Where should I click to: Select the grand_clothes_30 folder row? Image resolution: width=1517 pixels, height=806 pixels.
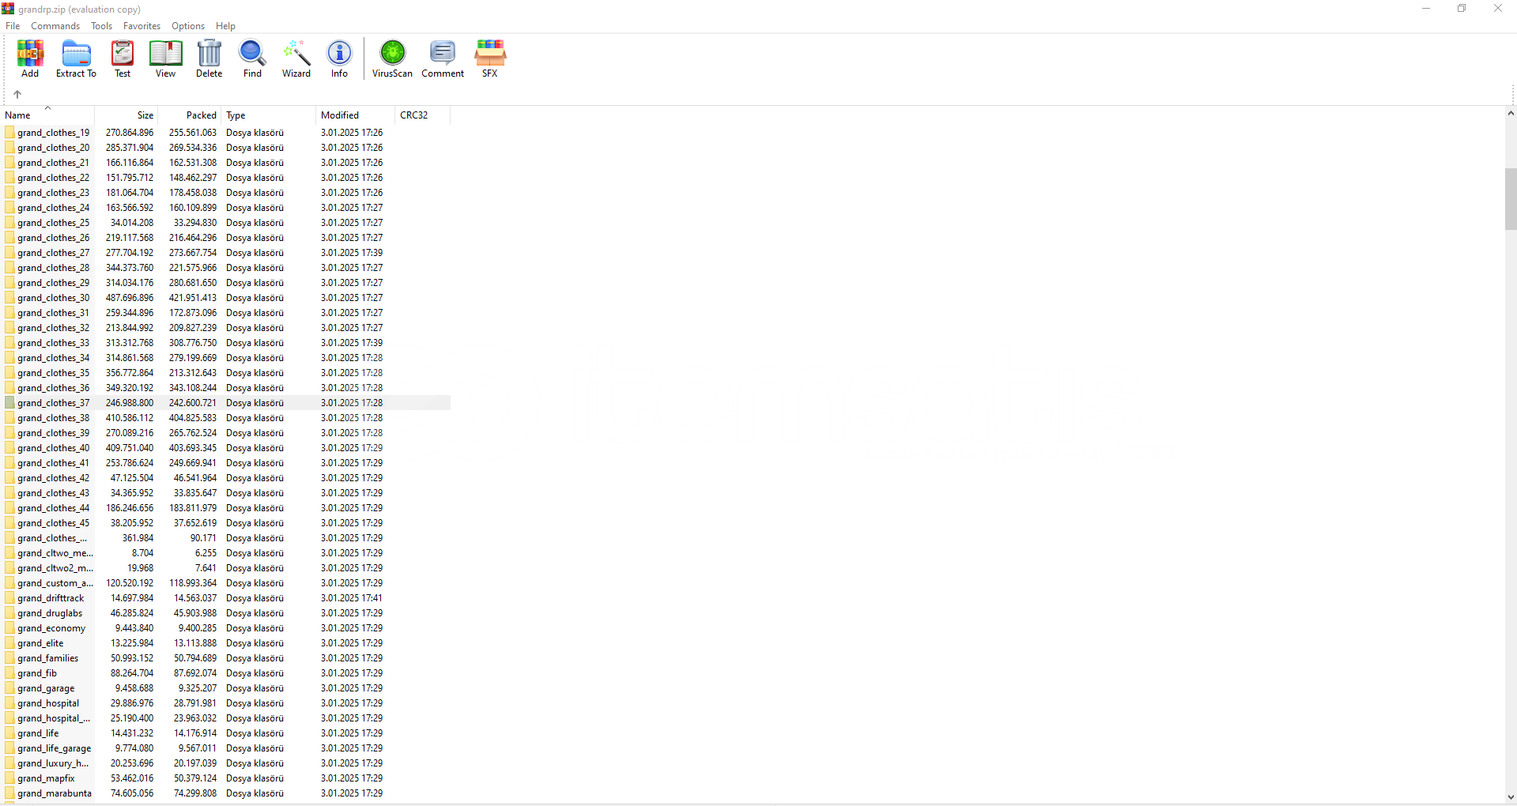227,298
